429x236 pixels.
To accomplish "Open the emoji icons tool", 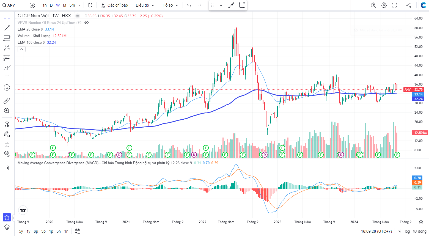I will 7,87.
